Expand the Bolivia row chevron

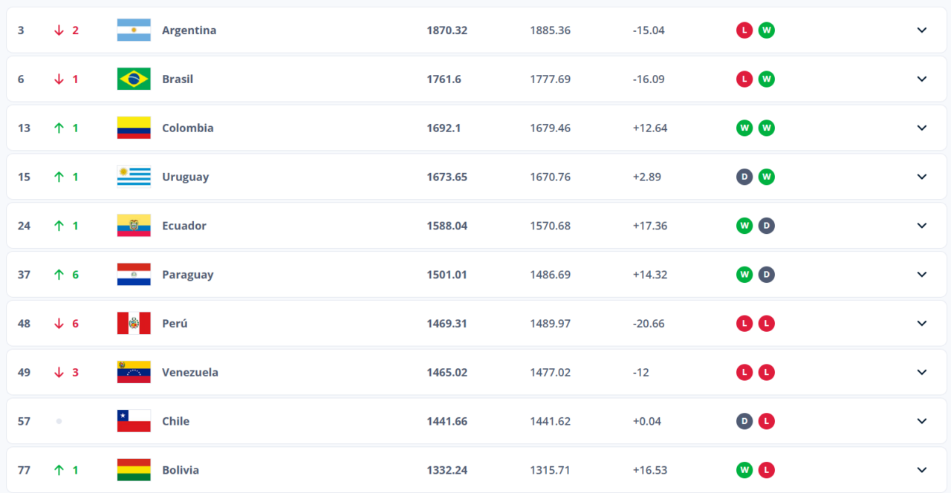point(922,470)
